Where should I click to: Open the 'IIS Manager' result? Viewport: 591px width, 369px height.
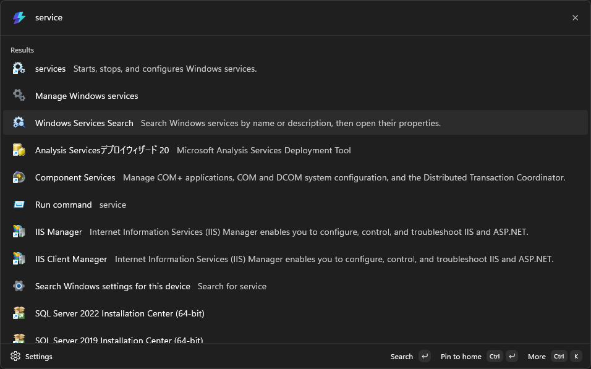[295, 231]
